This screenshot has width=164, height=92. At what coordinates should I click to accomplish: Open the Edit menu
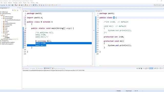point(2,3)
